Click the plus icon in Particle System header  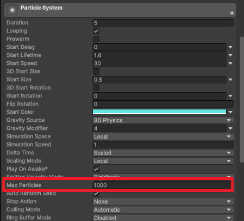[x=232, y=13]
